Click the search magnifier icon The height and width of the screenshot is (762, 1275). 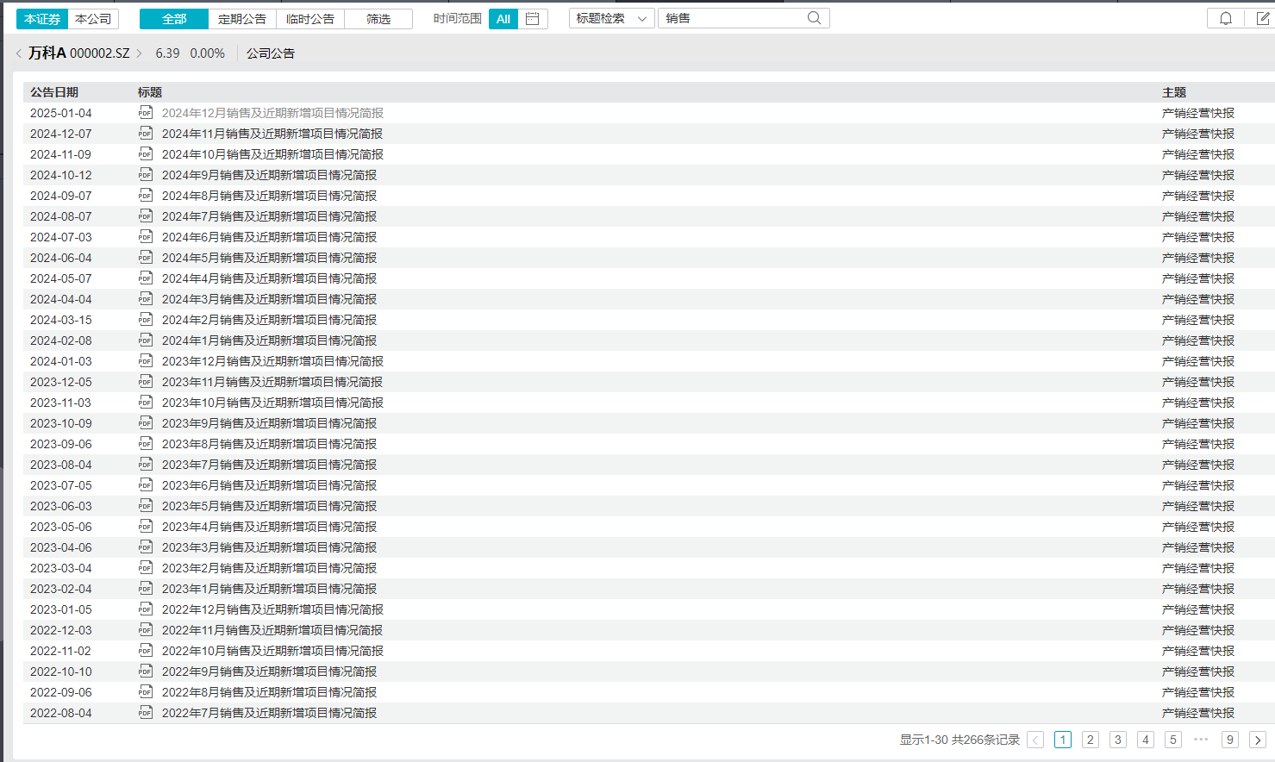tap(814, 18)
